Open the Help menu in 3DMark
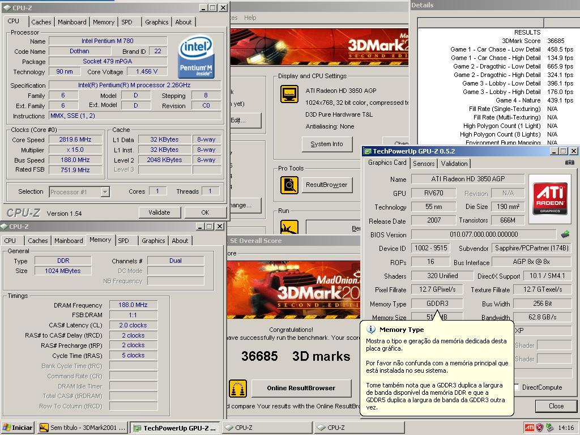This screenshot has height=435, width=580. click(250, 18)
